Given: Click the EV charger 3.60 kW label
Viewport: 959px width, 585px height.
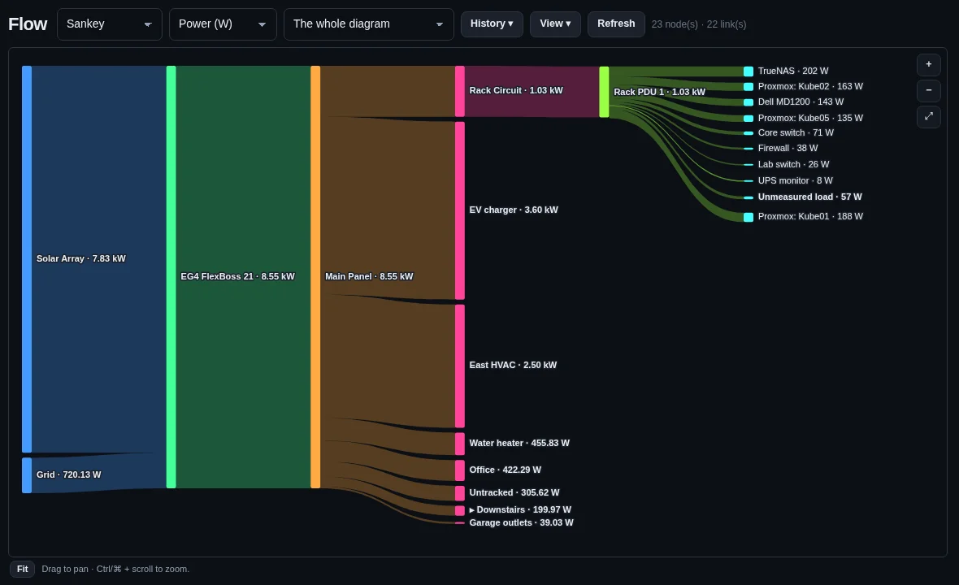Looking at the screenshot, I should pyautogui.click(x=514, y=210).
